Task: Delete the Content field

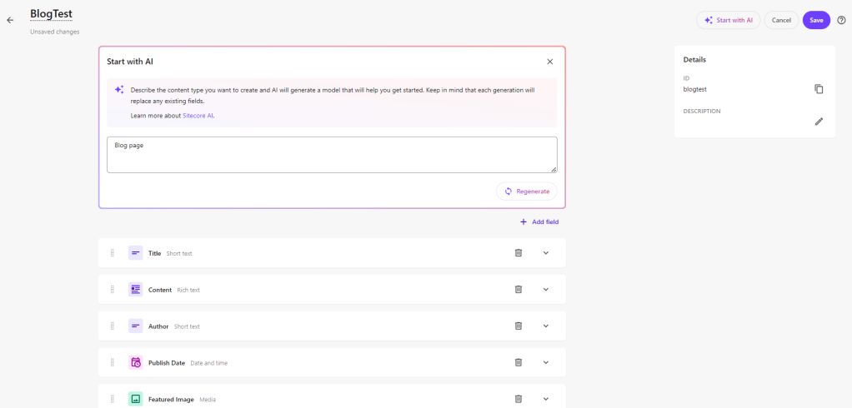Action: pos(518,290)
